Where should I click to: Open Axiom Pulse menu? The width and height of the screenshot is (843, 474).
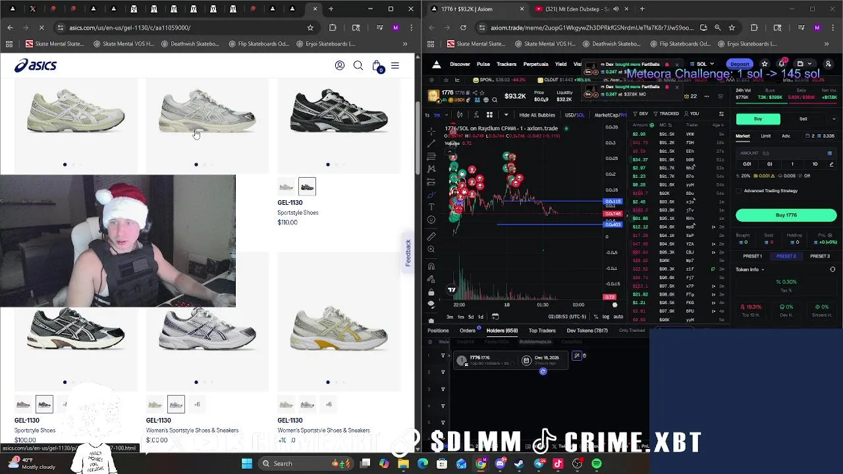483,65
